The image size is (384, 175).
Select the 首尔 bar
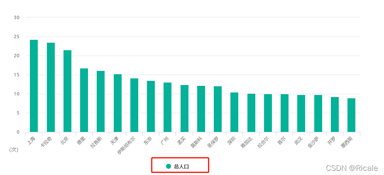click(284, 113)
